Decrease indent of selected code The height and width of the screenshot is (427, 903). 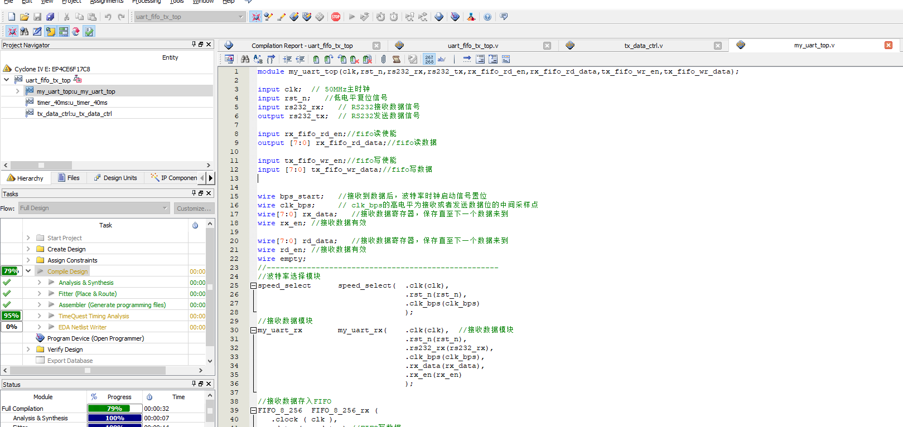[300, 59]
